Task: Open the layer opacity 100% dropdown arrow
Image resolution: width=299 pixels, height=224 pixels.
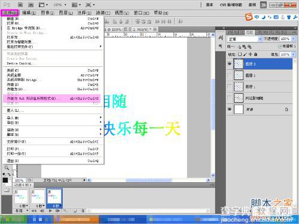Action: pyautogui.click(x=294, y=39)
